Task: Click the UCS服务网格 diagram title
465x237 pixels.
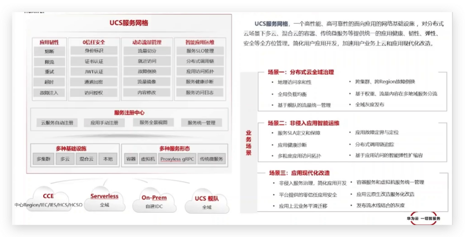Action: tap(129, 23)
